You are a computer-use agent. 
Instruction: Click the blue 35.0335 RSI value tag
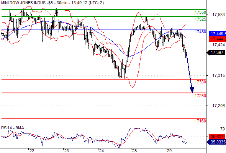click(x=216, y=142)
